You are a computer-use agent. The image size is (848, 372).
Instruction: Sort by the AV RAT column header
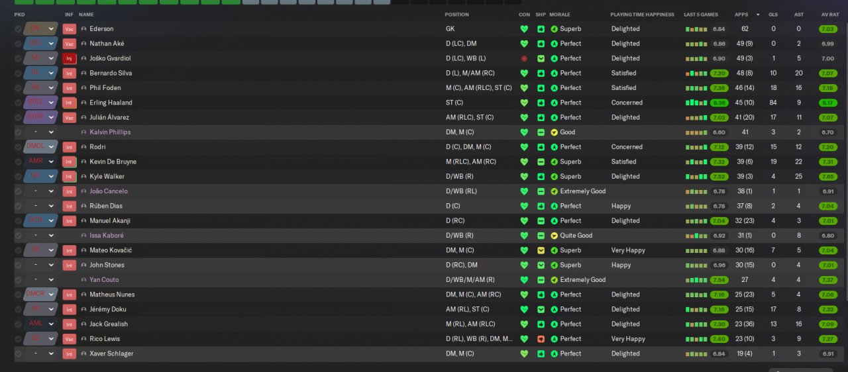click(830, 15)
